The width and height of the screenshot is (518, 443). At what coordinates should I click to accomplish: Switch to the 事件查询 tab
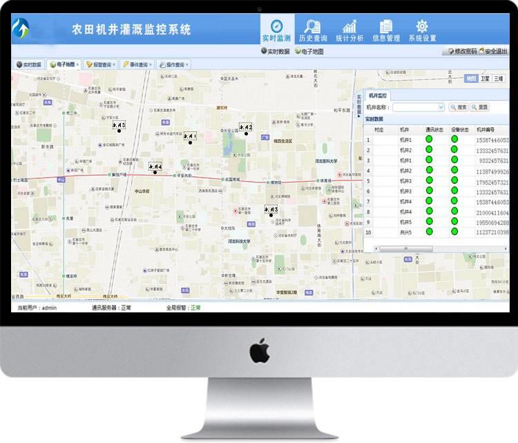point(135,64)
